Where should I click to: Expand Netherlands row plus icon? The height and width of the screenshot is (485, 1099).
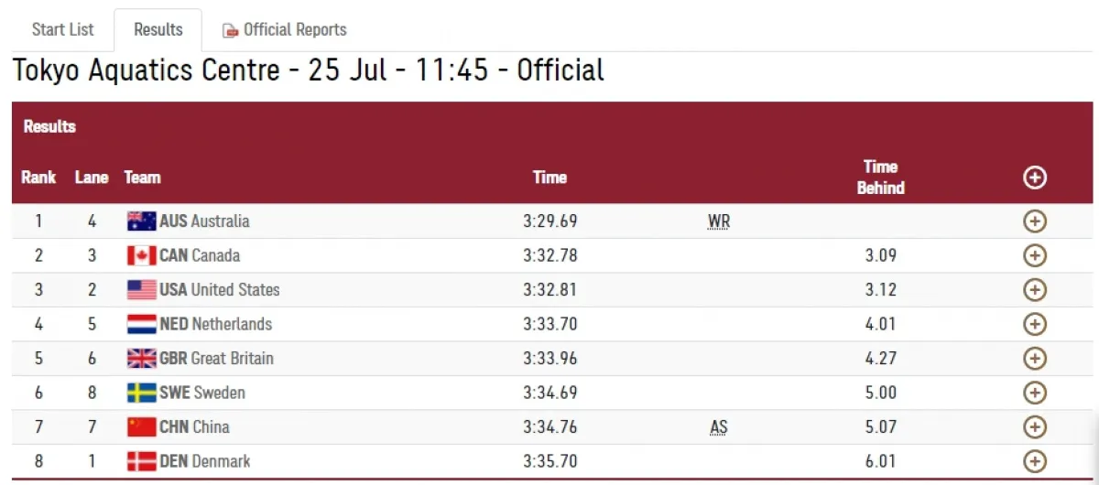click(1035, 324)
